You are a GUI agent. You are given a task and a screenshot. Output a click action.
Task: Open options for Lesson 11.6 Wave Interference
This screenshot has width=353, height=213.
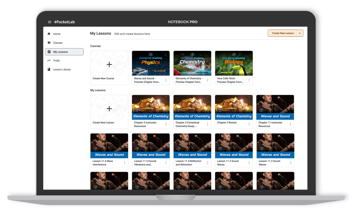[x=124, y=163]
